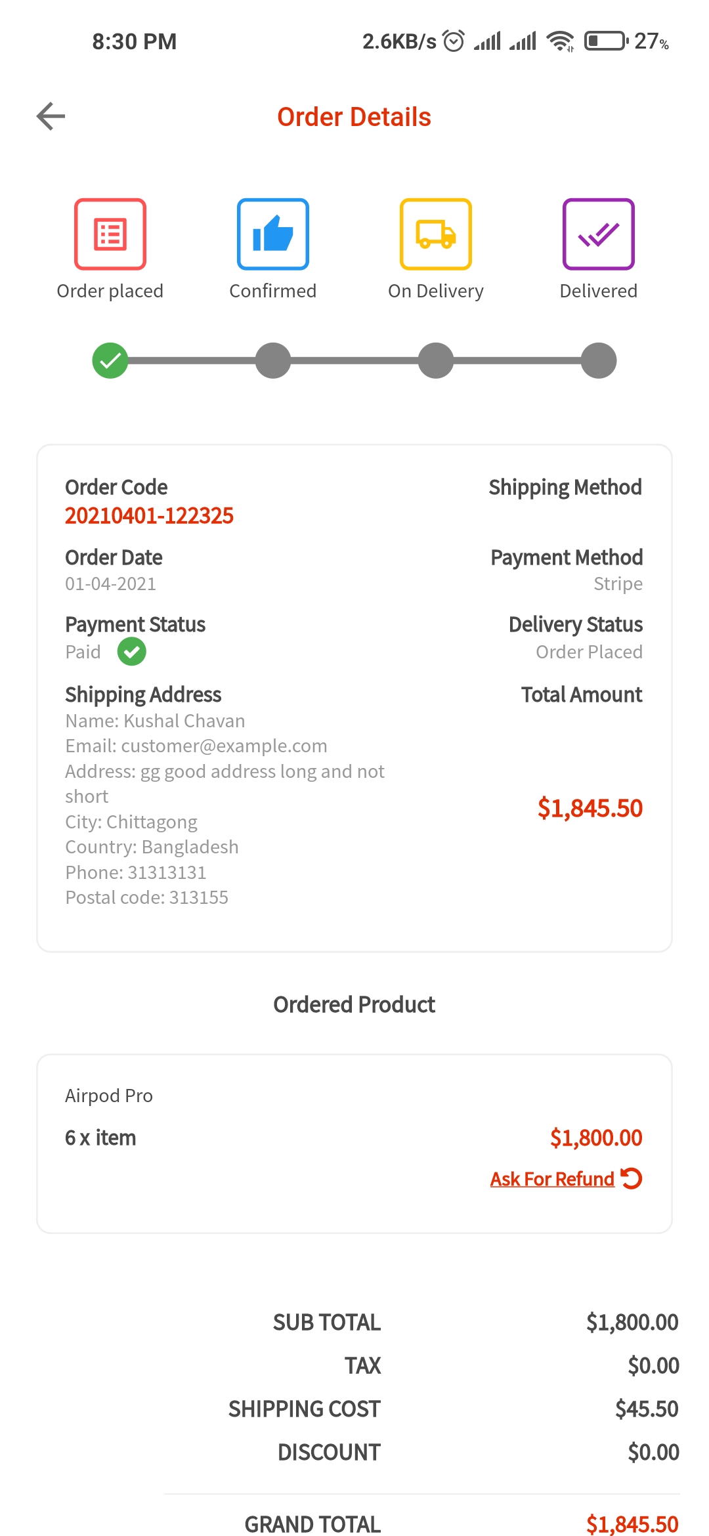Tap the customer email address text
This screenshot has height=1536, width=709.
[196, 746]
